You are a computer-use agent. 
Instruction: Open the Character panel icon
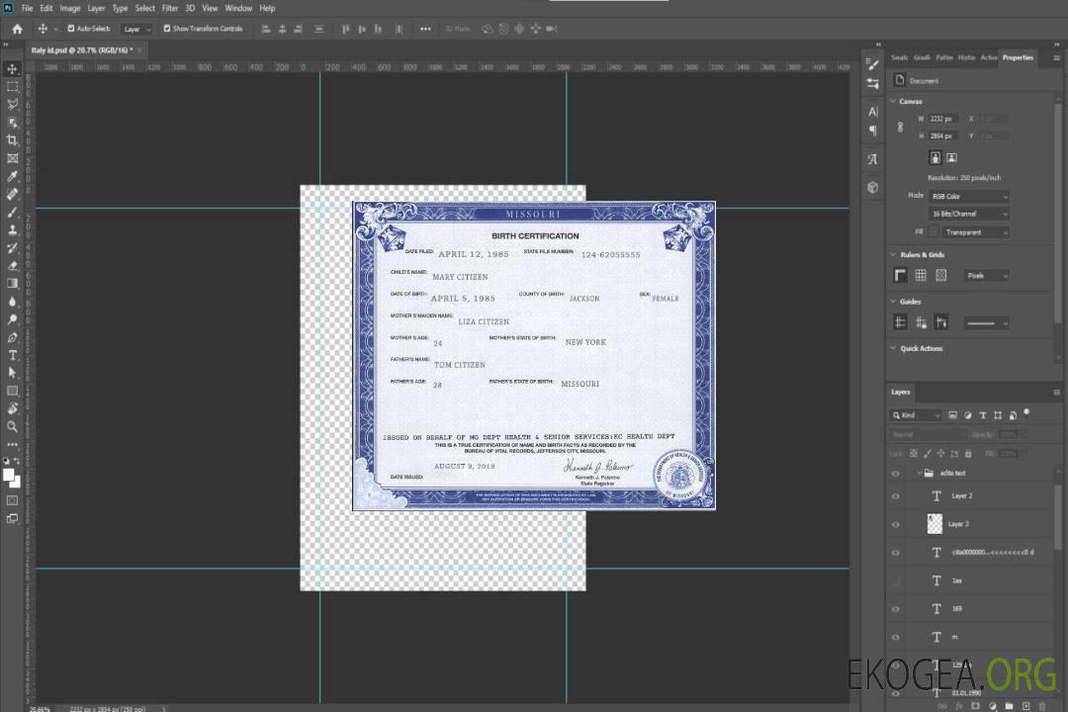[873, 111]
